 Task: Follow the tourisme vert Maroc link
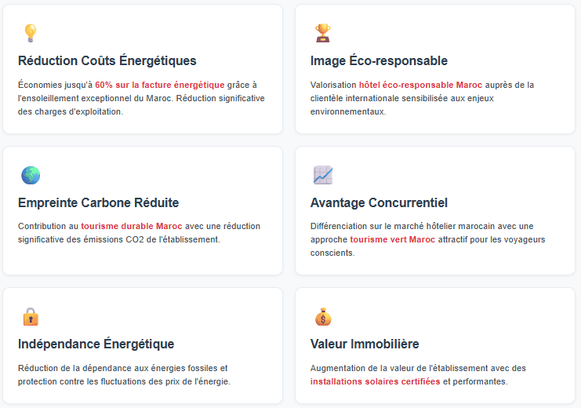[x=392, y=239]
